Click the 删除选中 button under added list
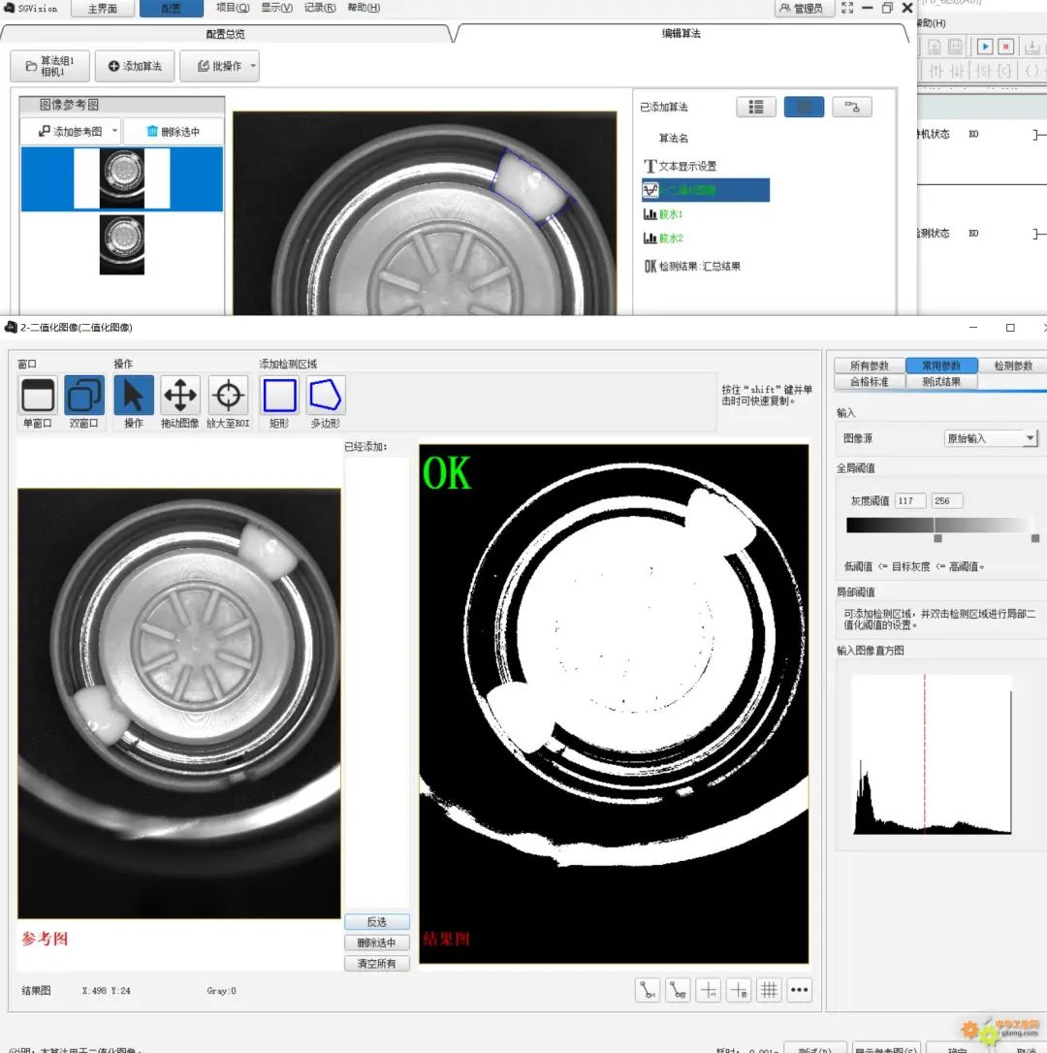This screenshot has width=1047, height=1053. pos(377,942)
